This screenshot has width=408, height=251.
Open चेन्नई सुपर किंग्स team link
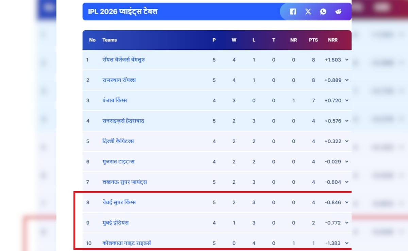click(x=119, y=202)
